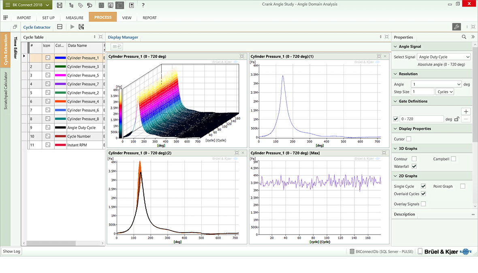
Task: Run processing with the play button
Action: pyautogui.click(x=72, y=27)
